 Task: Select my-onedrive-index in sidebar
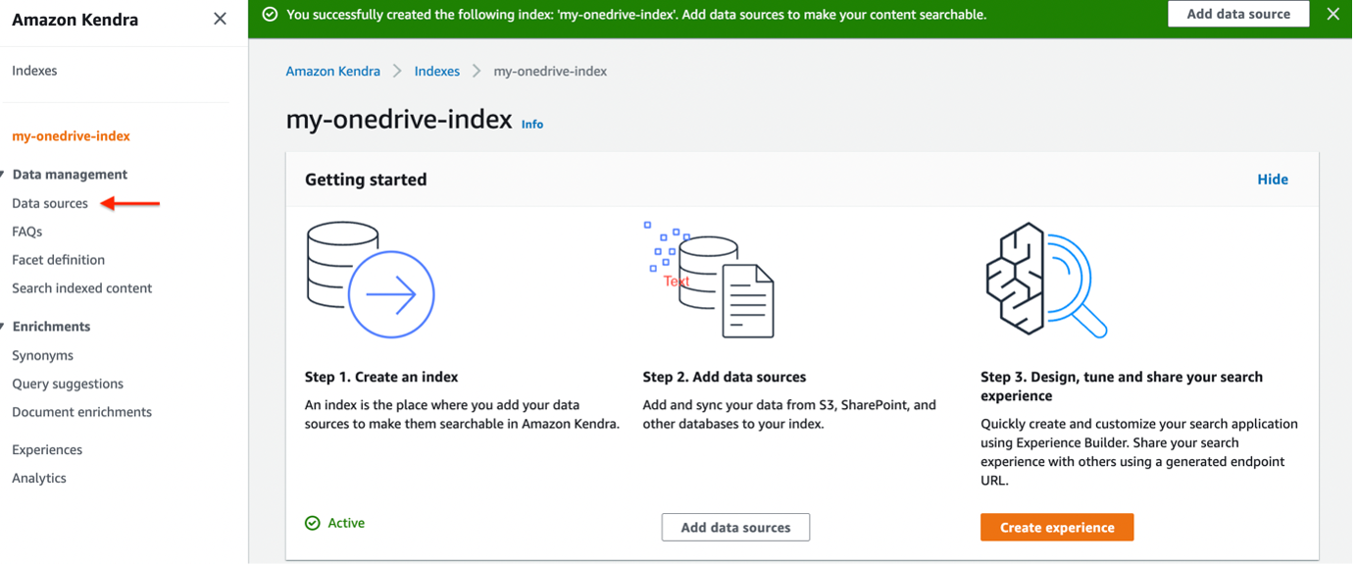point(71,136)
